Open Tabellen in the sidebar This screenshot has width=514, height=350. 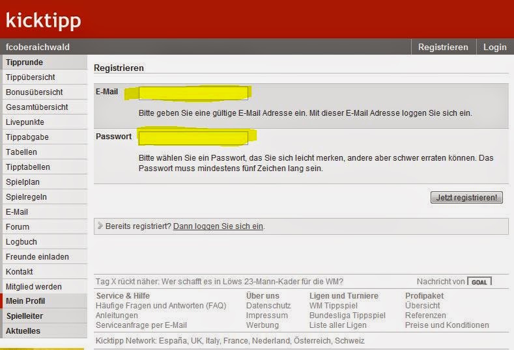pyautogui.click(x=44, y=152)
